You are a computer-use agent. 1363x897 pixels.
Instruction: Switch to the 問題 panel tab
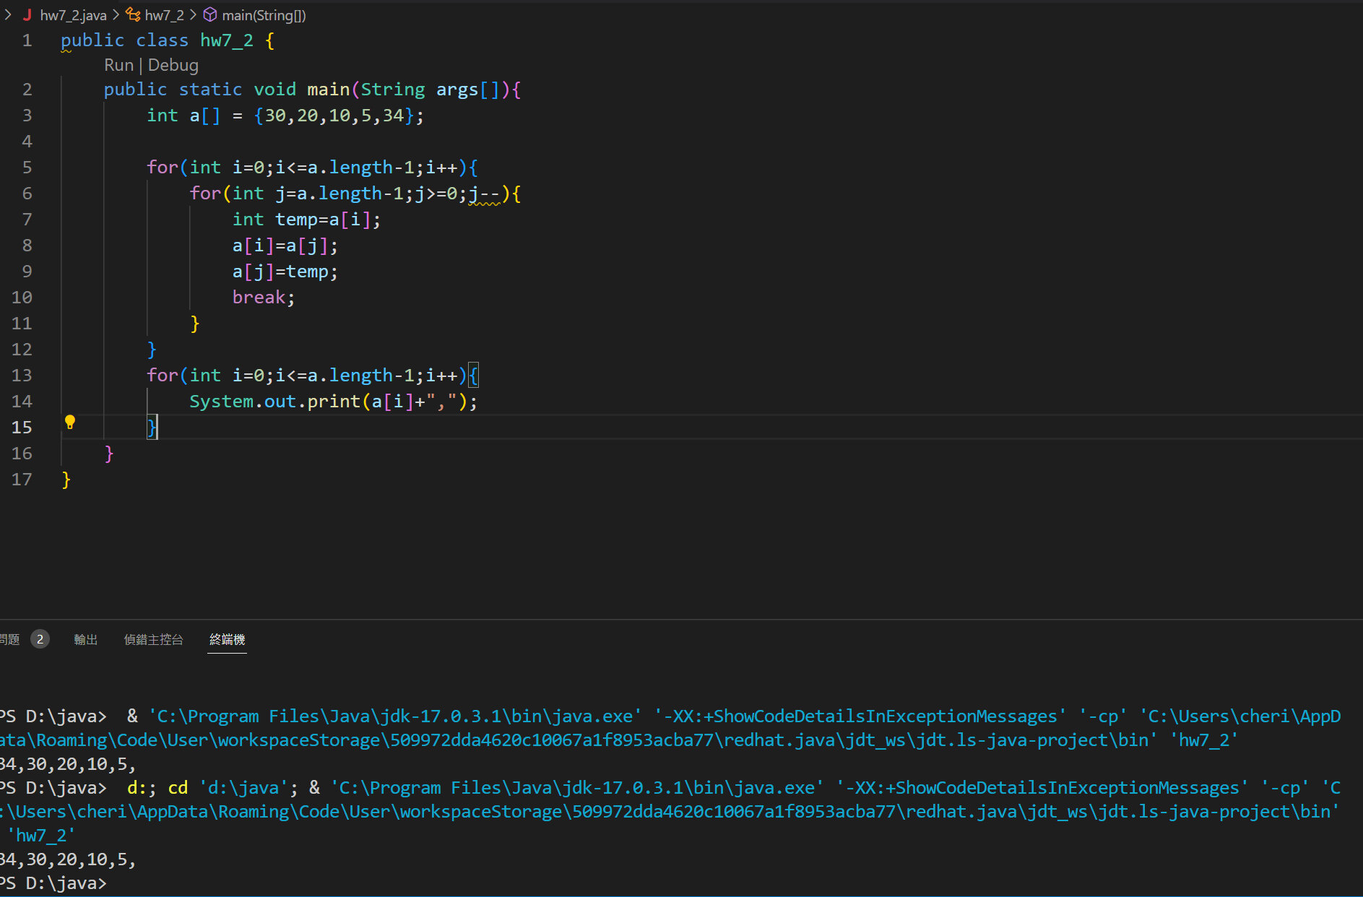pos(10,639)
